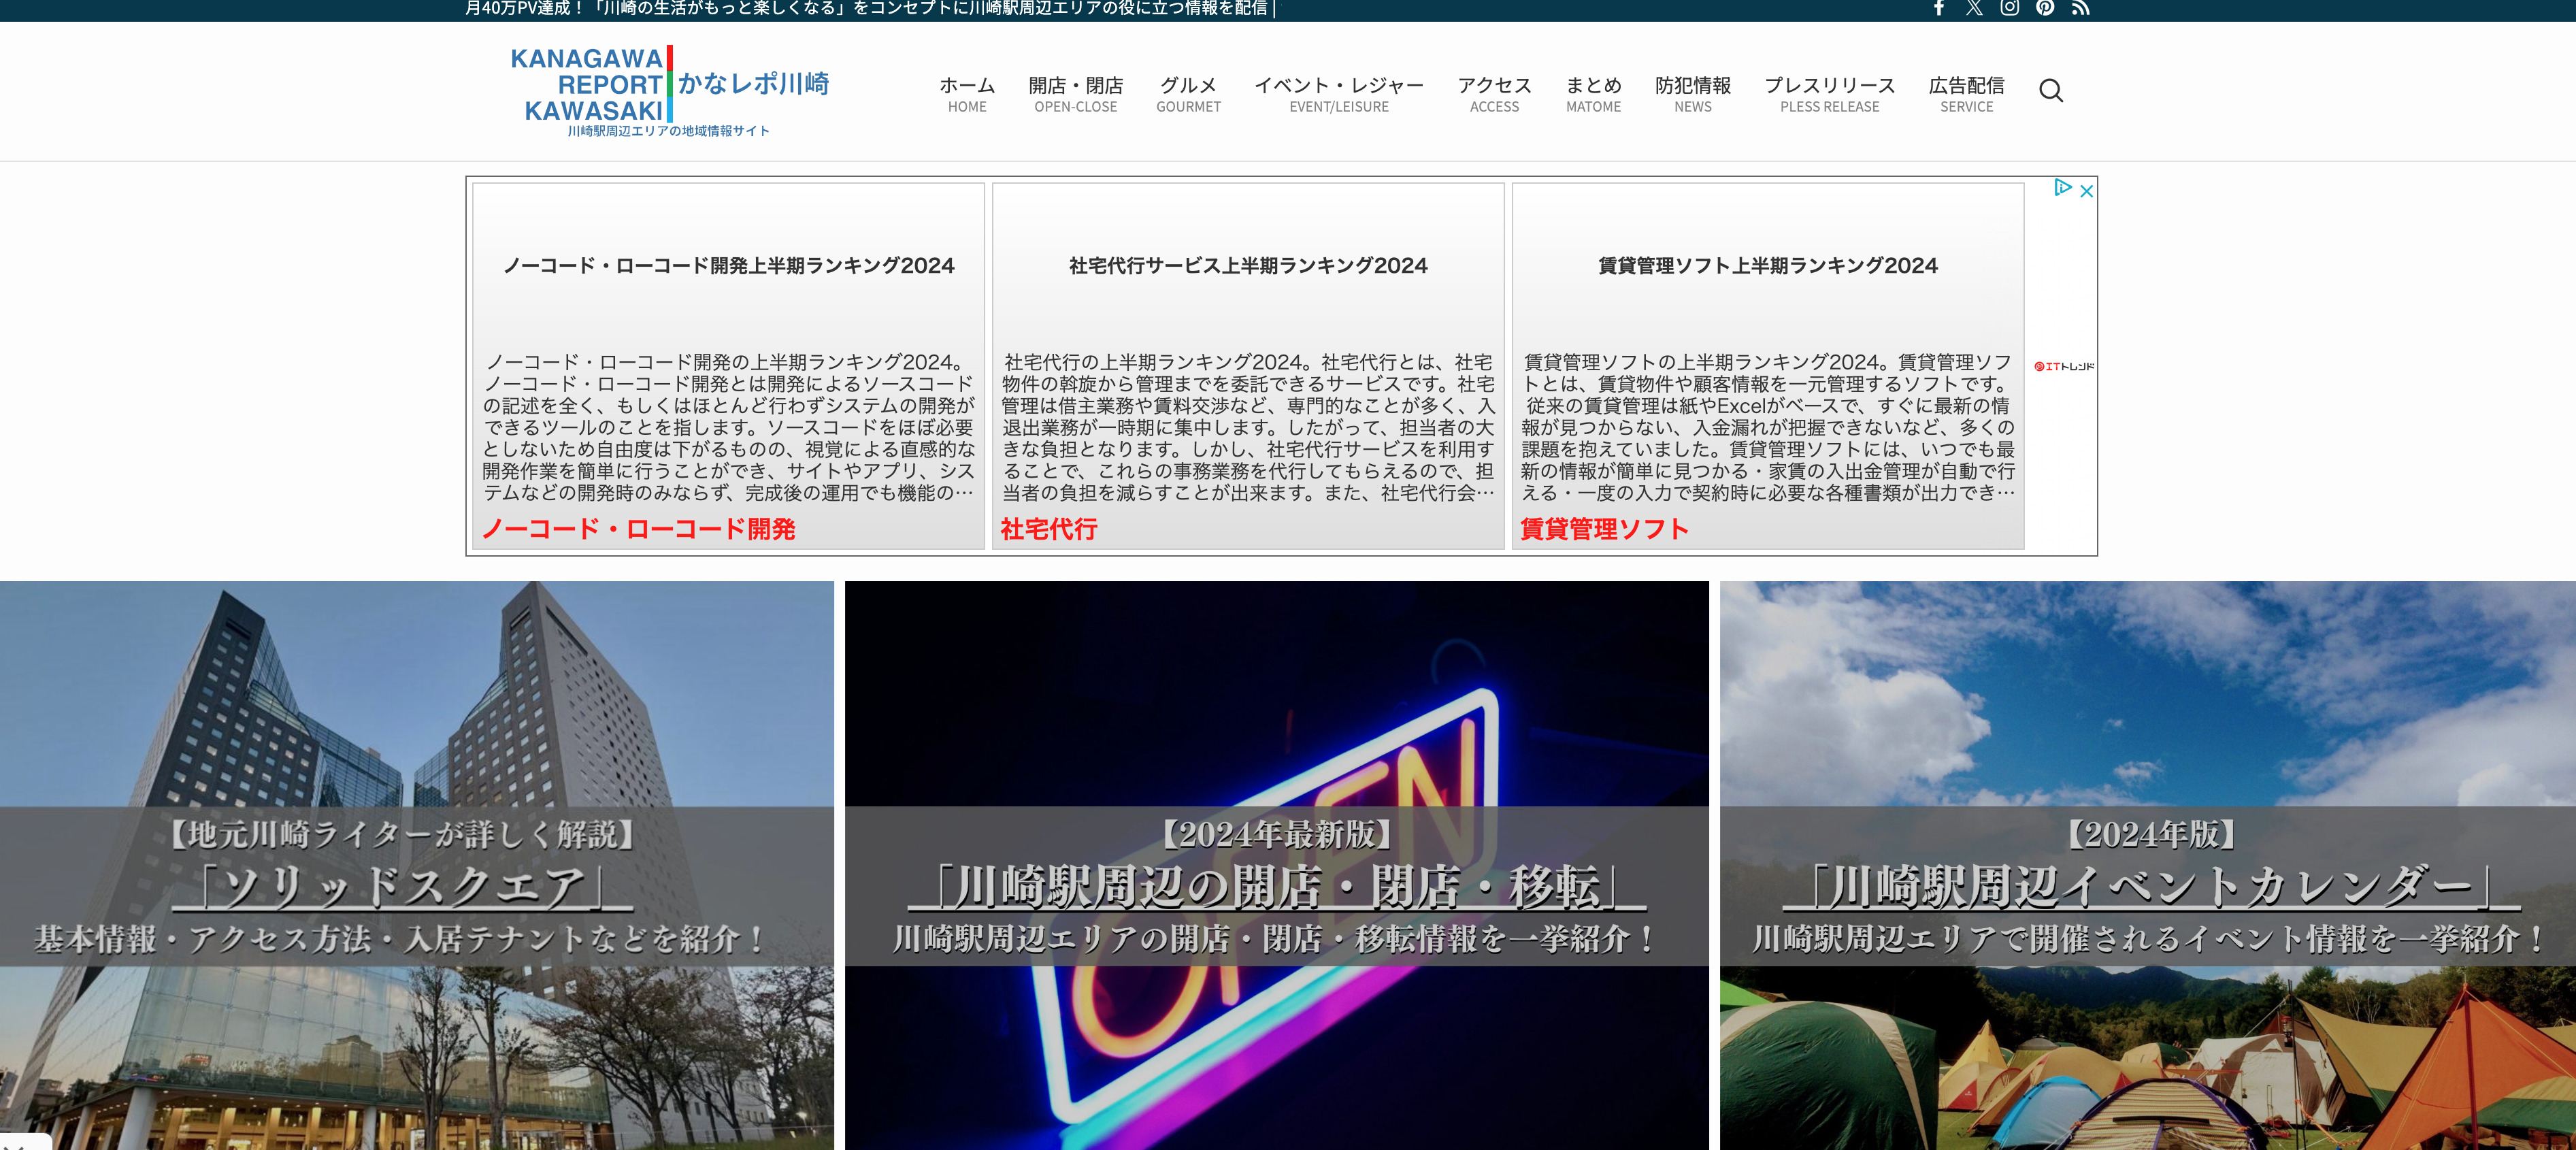The width and height of the screenshot is (2576, 1150).
Task: Open the ソリッドスクエア feature banner
Action: (x=417, y=866)
